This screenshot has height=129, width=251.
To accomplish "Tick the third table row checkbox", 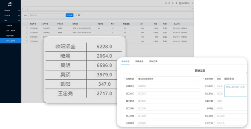I will tap(27, 37).
